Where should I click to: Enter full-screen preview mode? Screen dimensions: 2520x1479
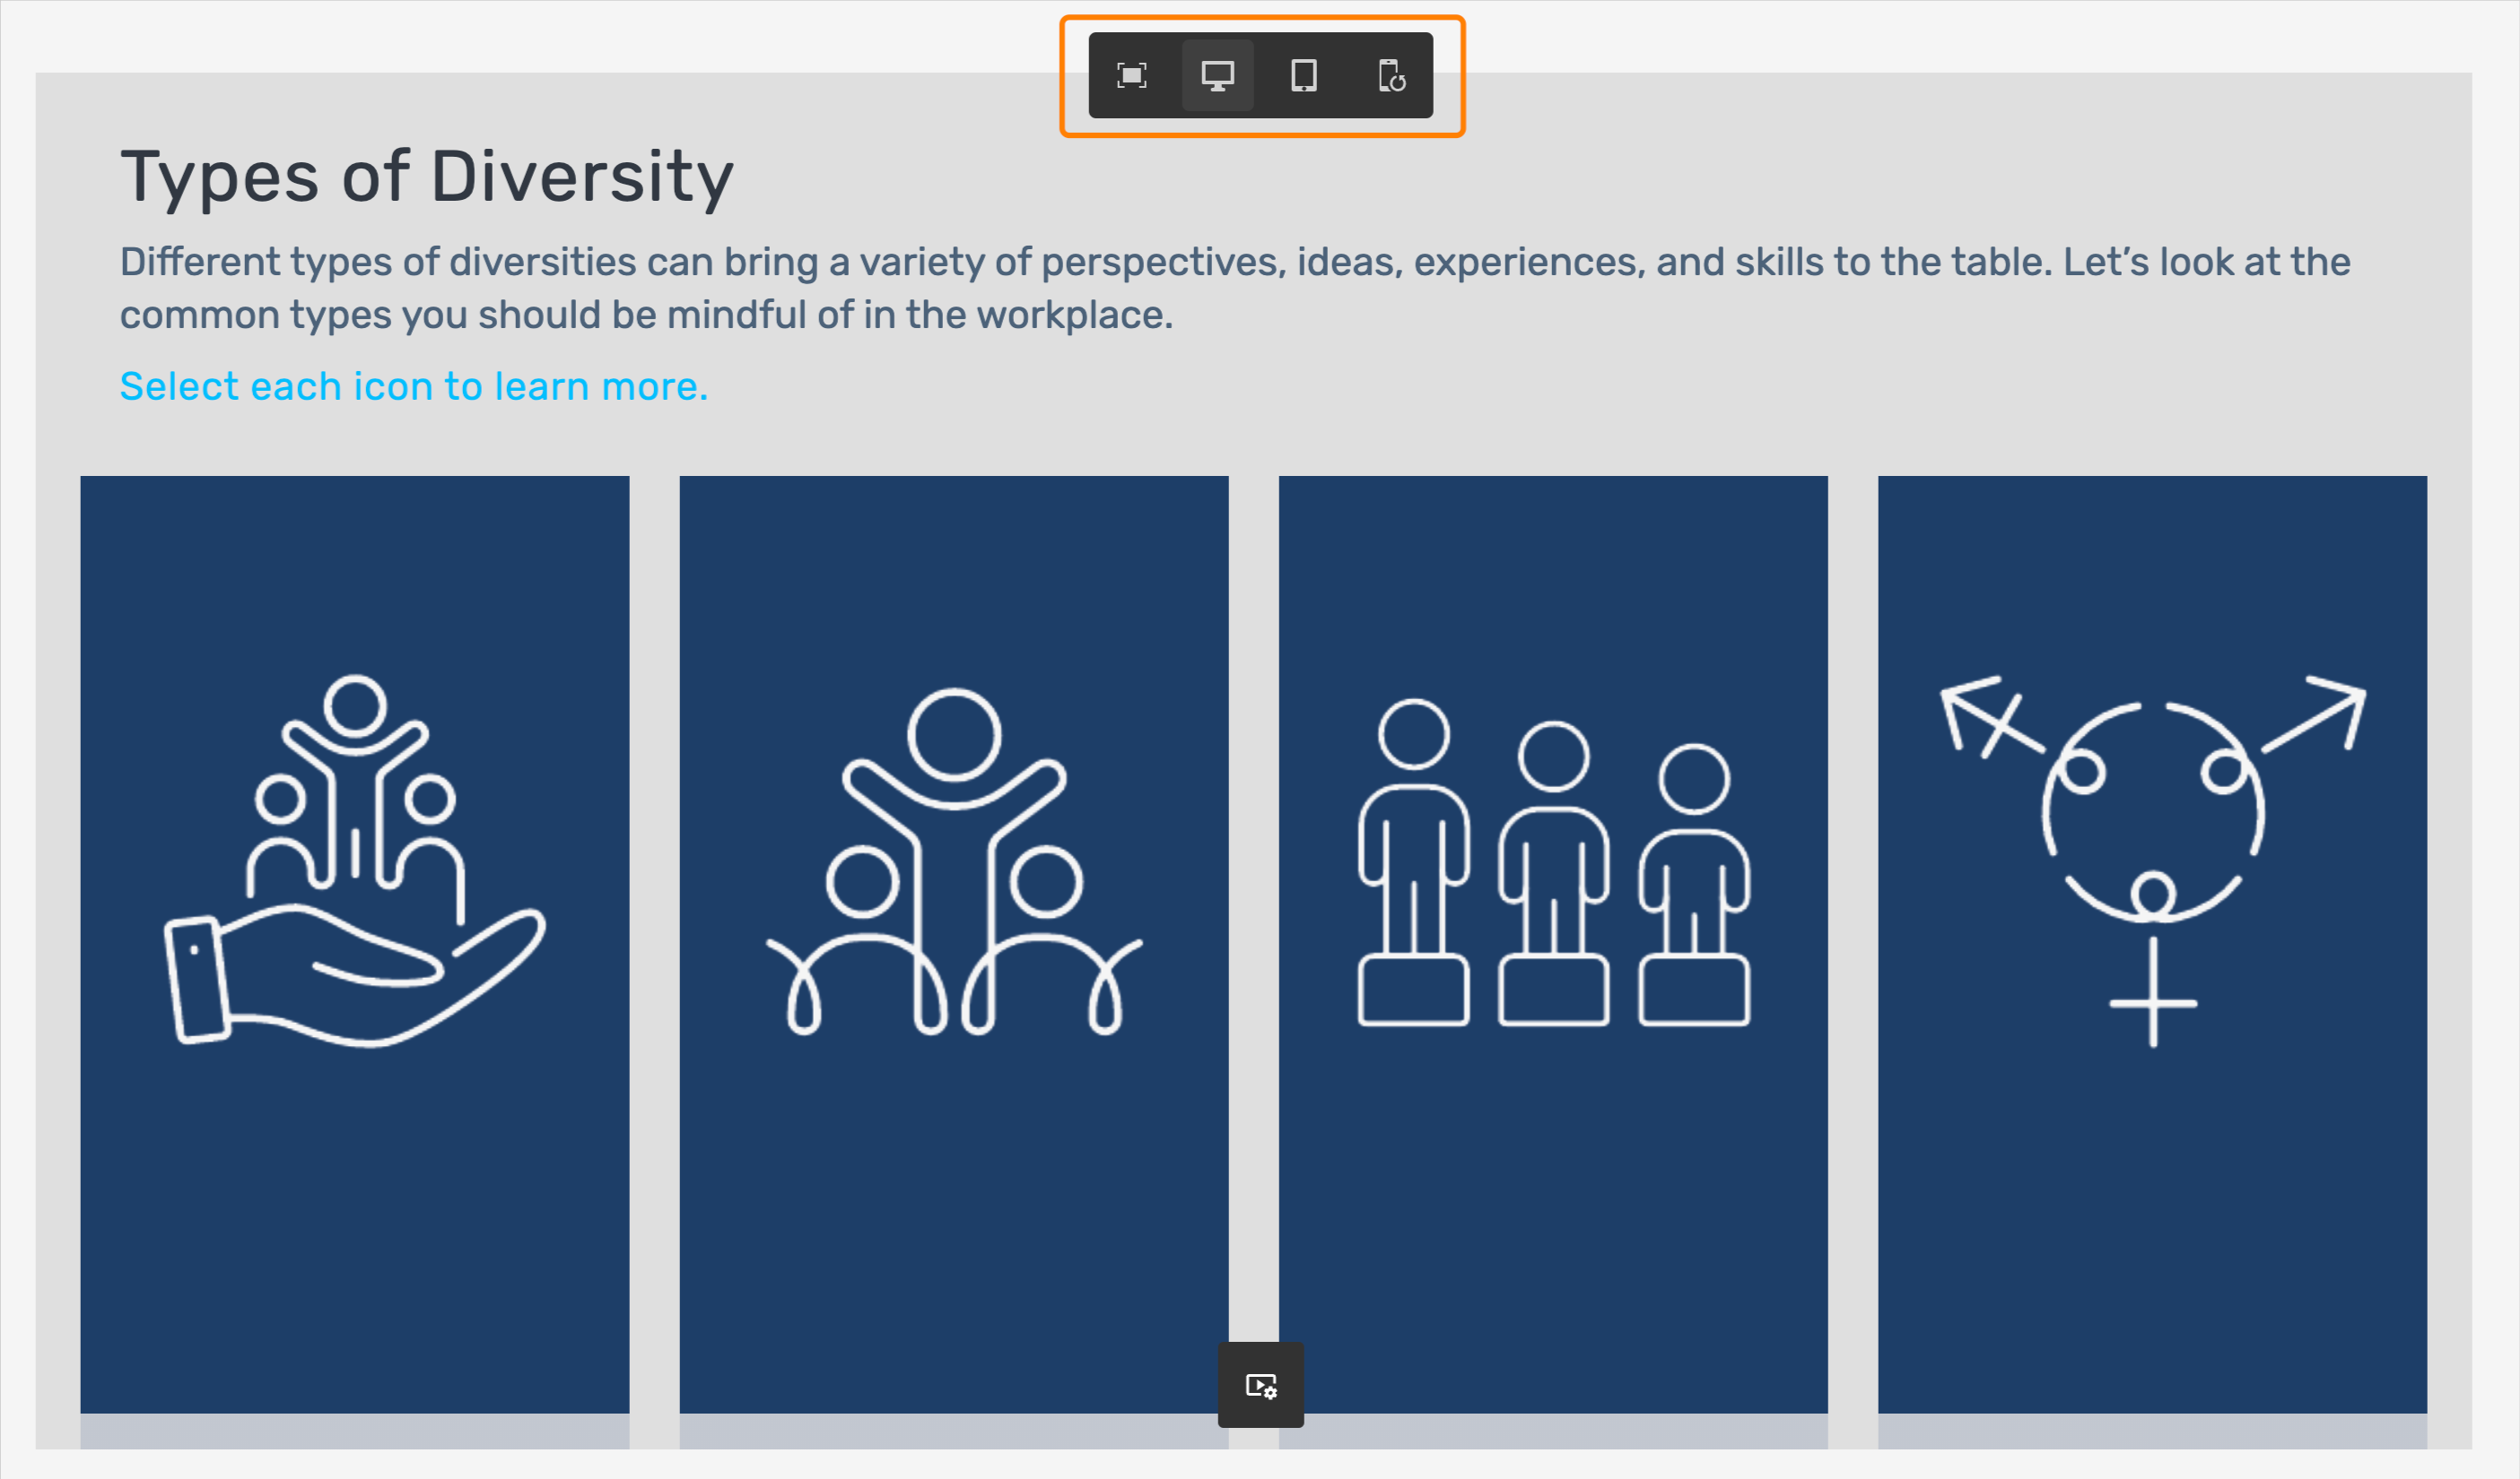tap(1131, 76)
